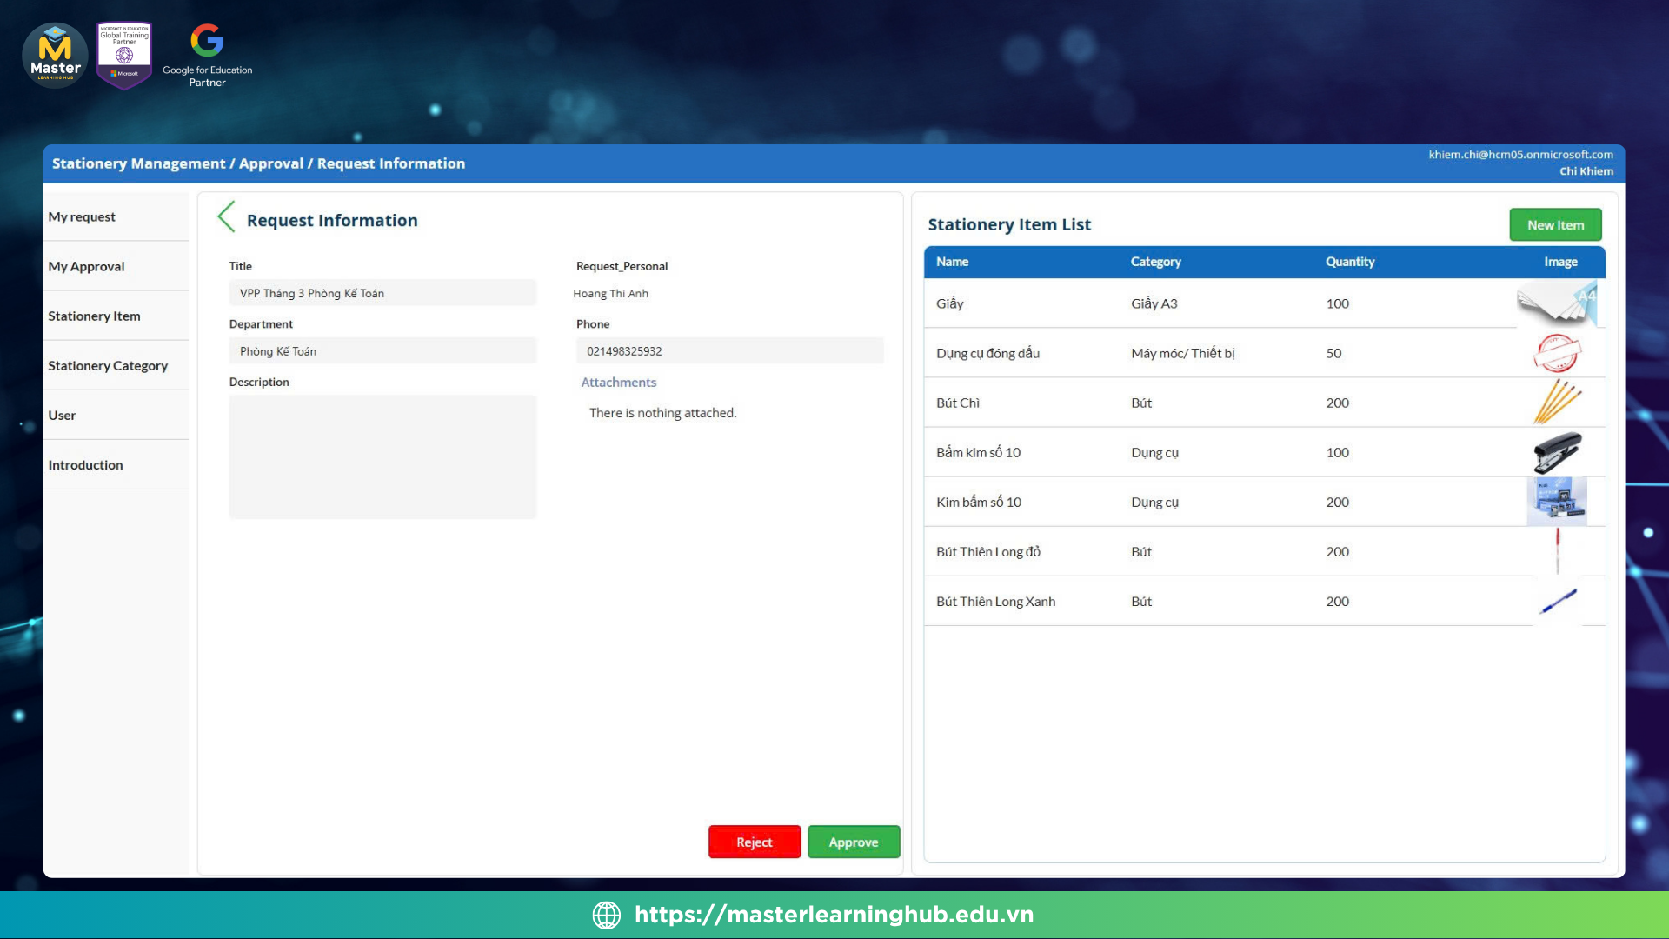The height and width of the screenshot is (939, 1669).
Task: Click the Google for Education Partner logo
Action: (207, 56)
